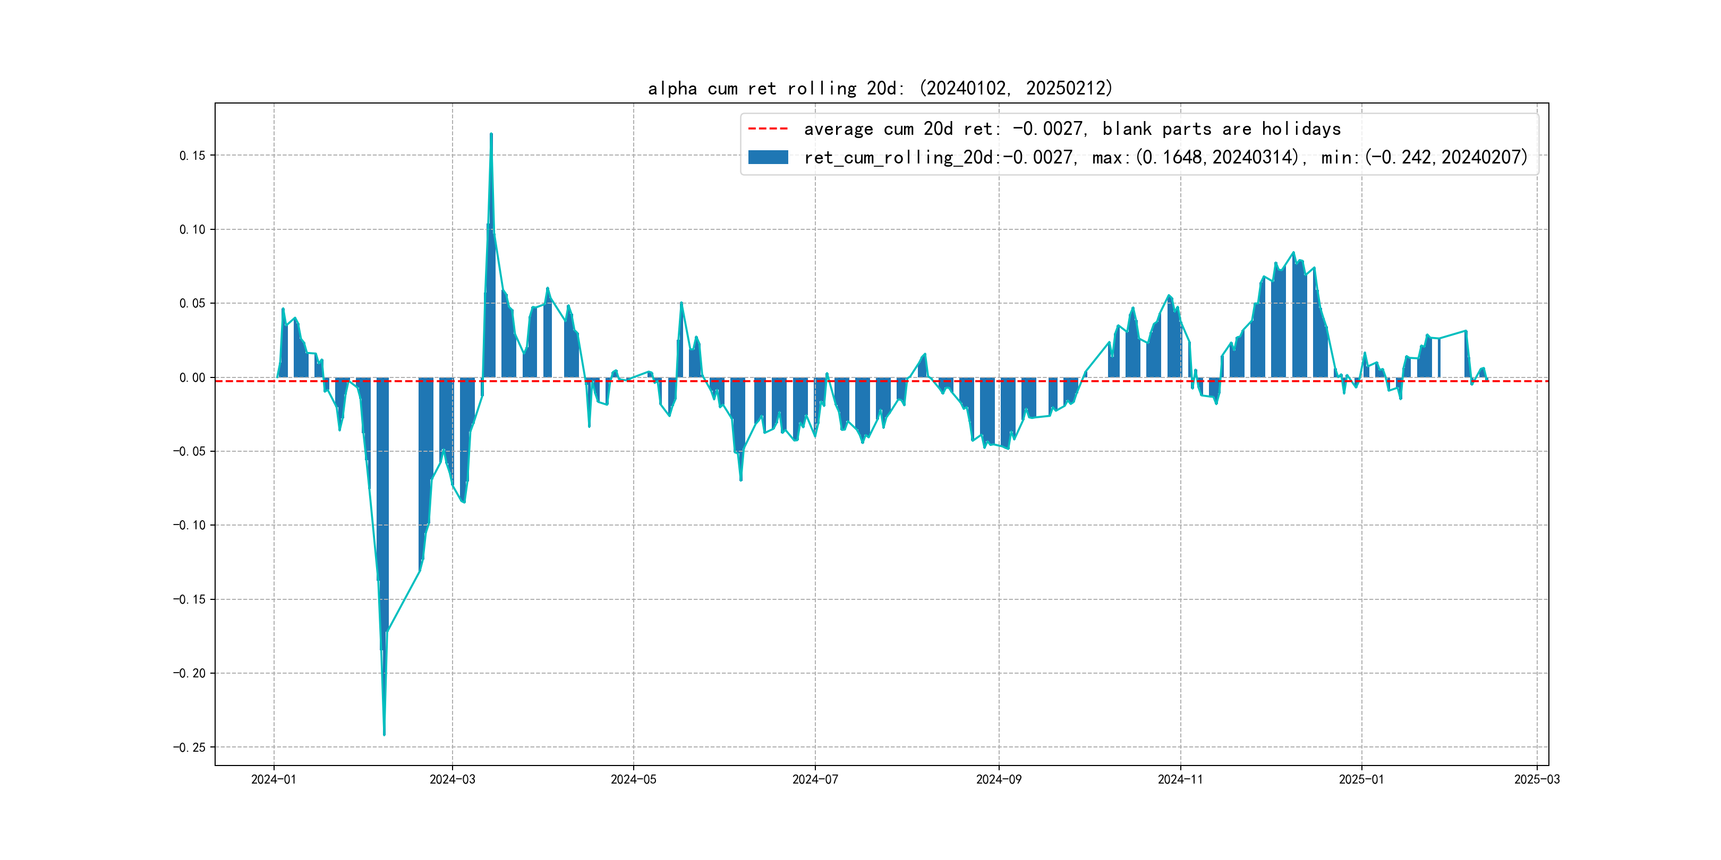The width and height of the screenshot is (1721, 860).
Task: Click the blue bar legend swatch
Action: [x=768, y=157]
